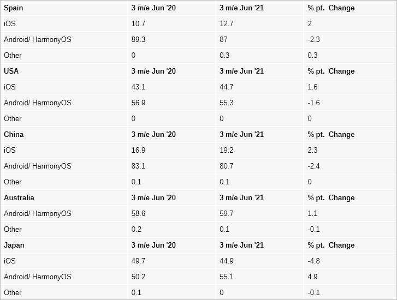The image size is (397, 300).
Task: Click Spain's Android value 89.3
Action: (x=138, y=40)
